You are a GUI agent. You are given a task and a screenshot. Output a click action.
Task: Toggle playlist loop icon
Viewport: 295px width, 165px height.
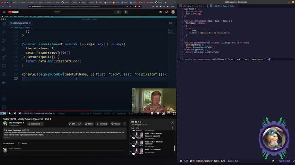pos(133,128)
